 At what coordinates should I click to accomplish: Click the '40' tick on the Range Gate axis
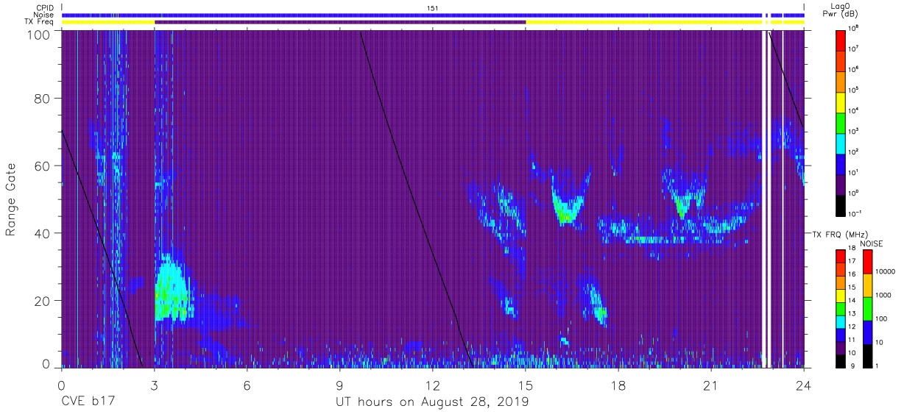coord(42,233)
